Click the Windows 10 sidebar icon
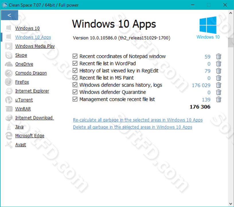 9,28
